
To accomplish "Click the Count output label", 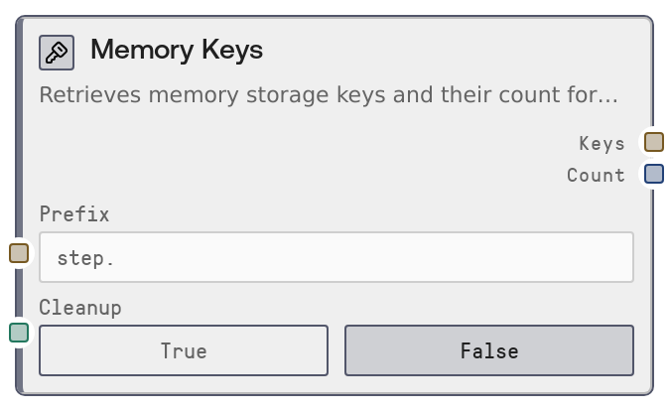I will point(596,176).
